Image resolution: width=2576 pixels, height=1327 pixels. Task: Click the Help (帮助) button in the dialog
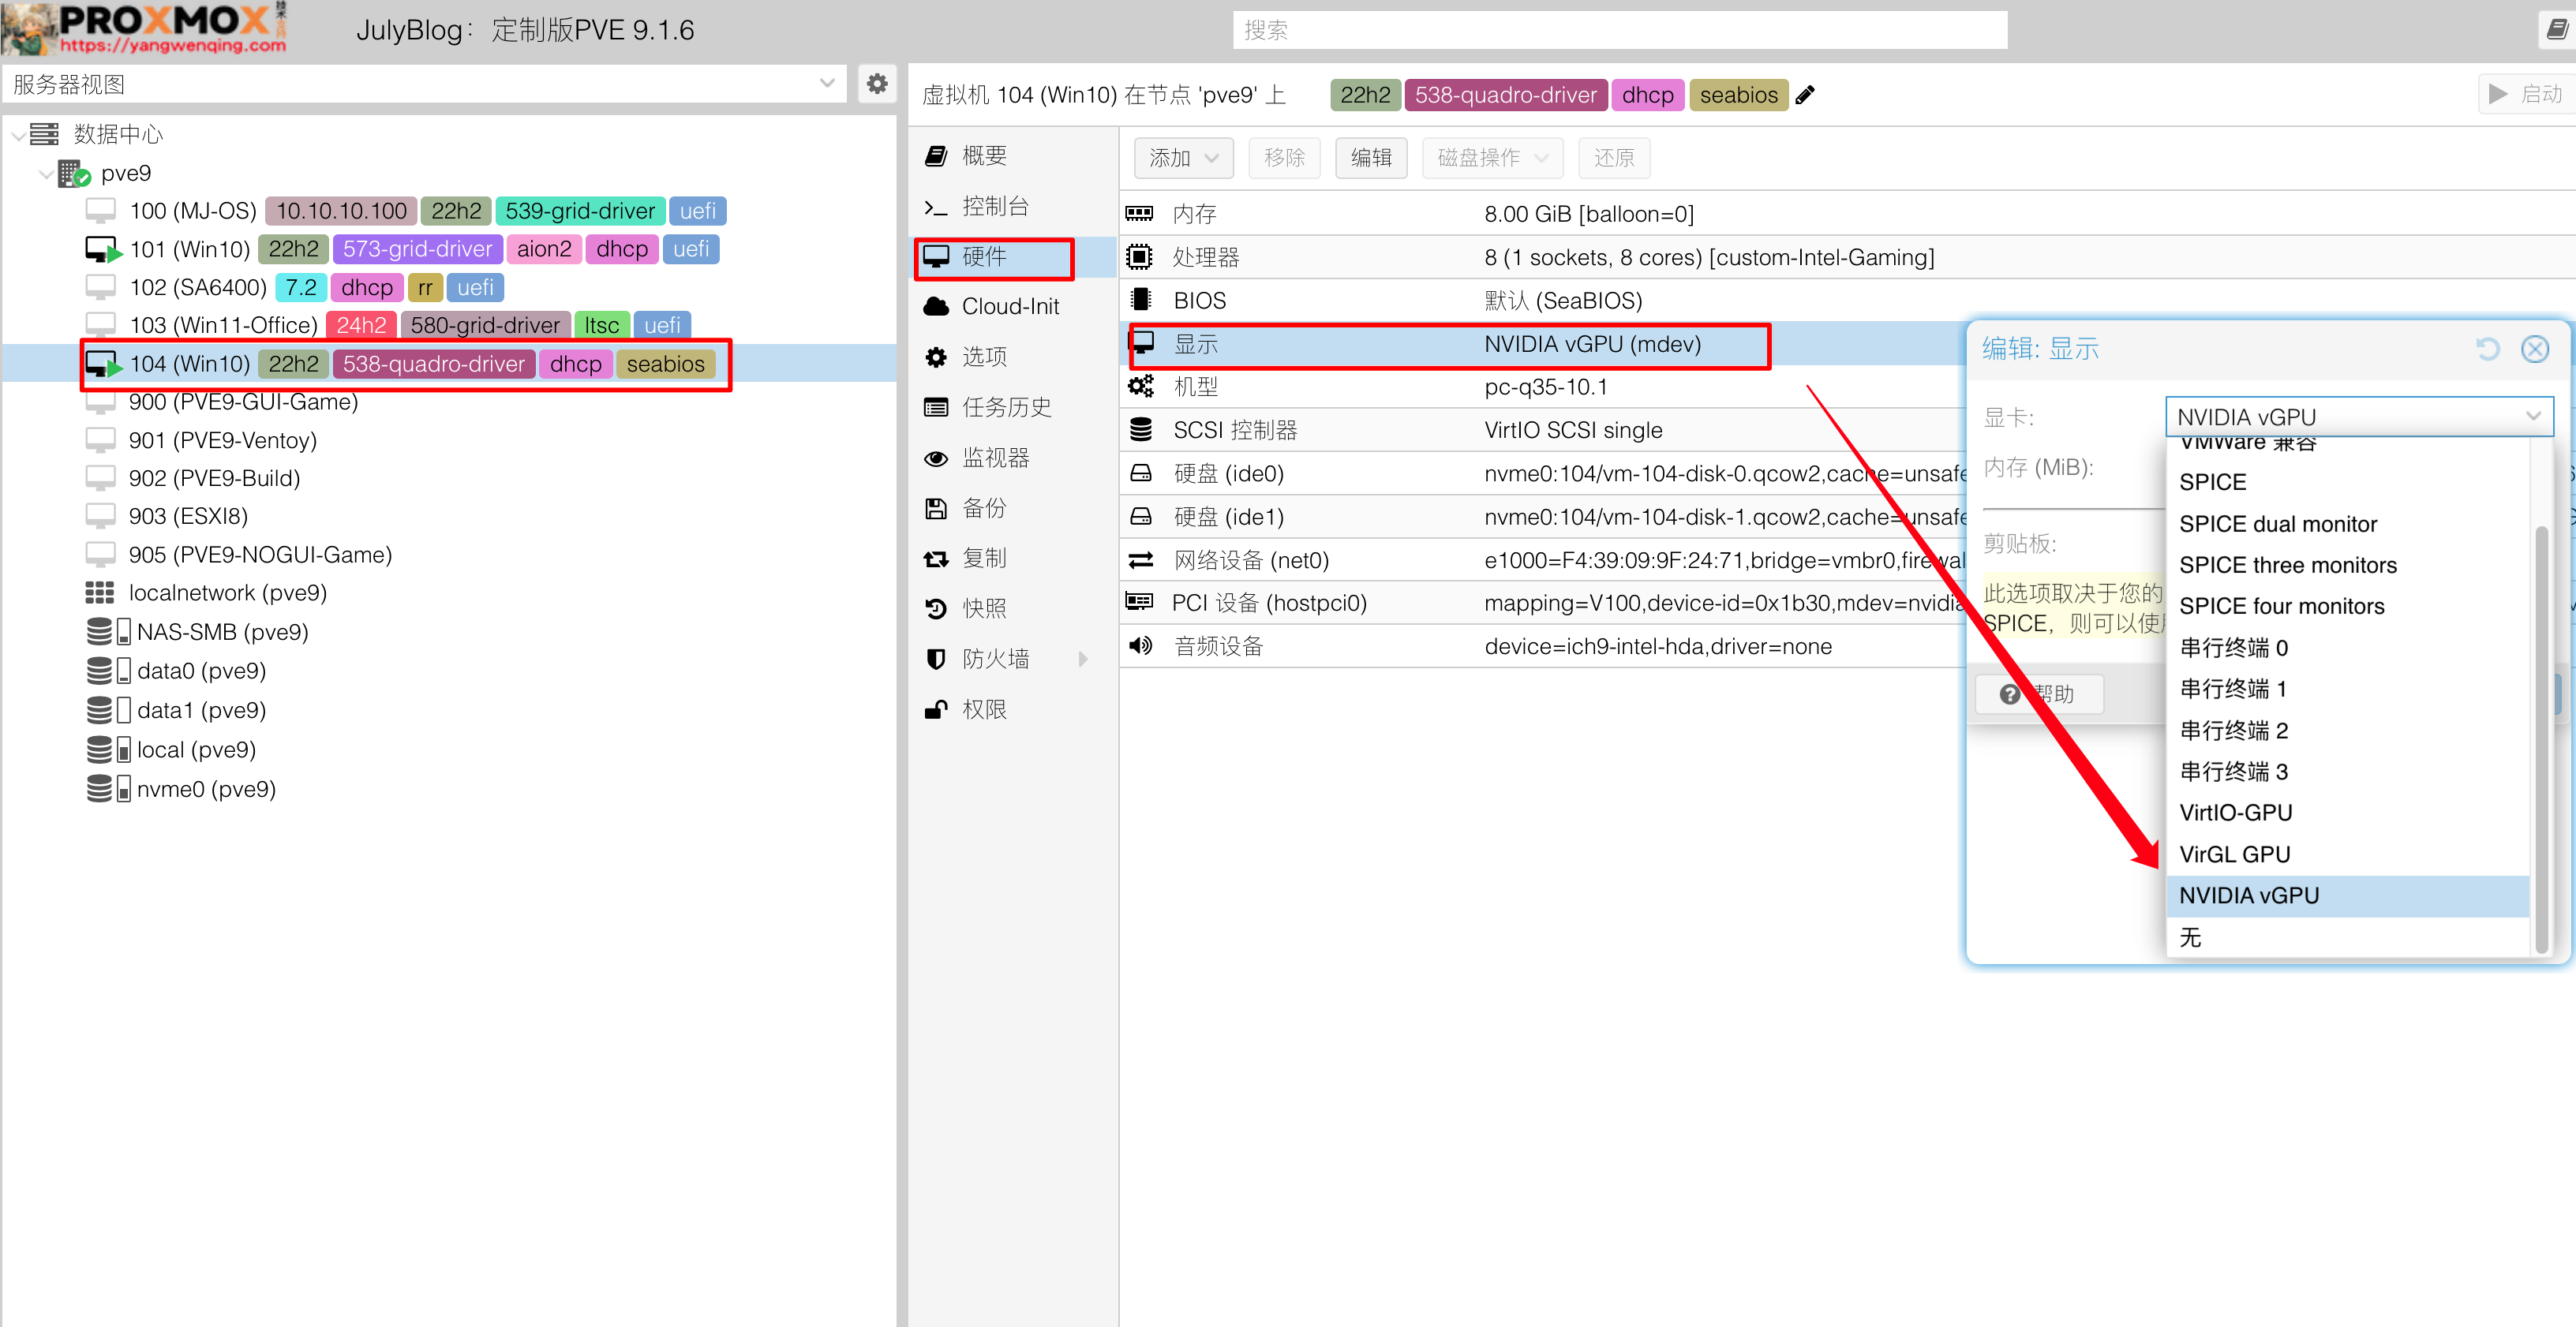pos(2039,694)
